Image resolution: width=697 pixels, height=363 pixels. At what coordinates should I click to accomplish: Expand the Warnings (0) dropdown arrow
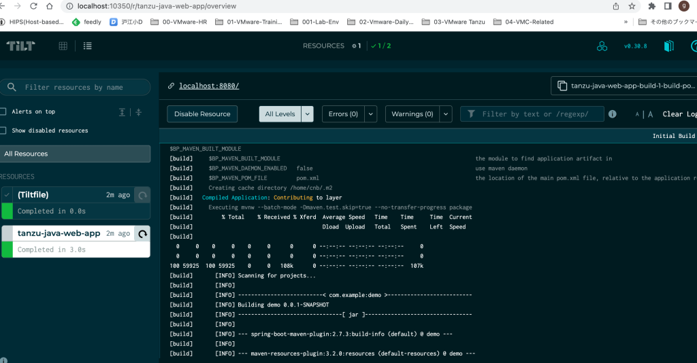[x=445, y=114]
